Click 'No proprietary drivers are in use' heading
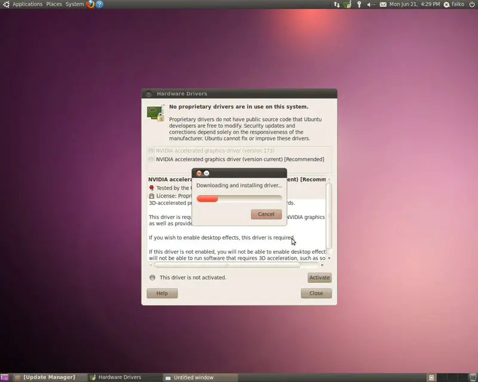Screen dimensions: 478x382 (x=238, y=107)
